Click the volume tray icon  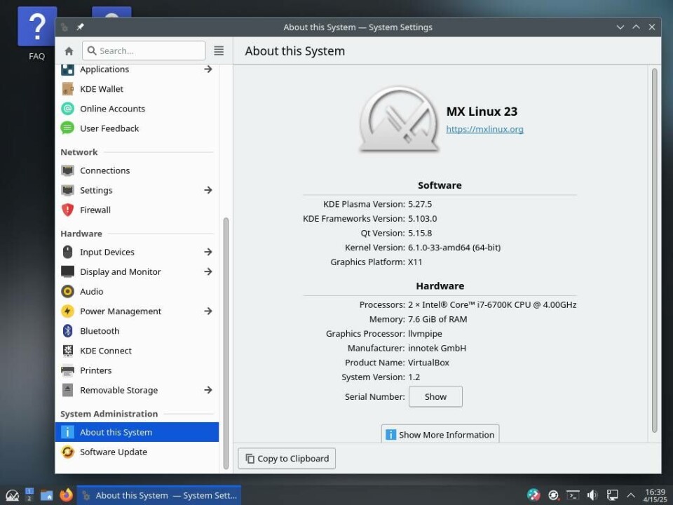click(592, 496)
